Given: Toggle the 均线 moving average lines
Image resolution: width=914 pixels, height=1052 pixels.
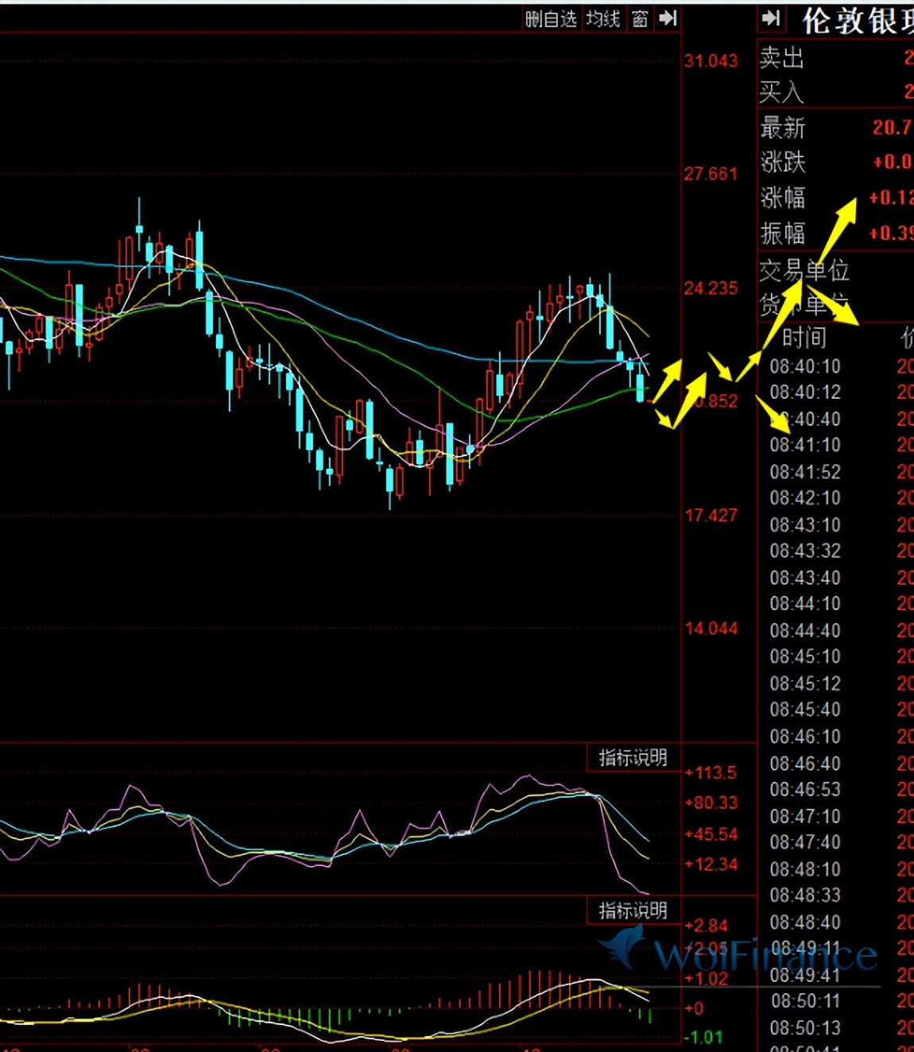Looking at the screenshot, I should pyautogui.click(x=602, y=19).
